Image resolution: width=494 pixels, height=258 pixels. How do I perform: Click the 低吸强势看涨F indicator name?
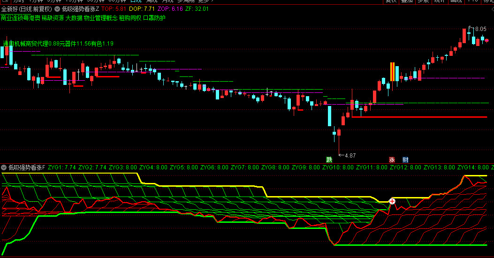coord(27,167)
